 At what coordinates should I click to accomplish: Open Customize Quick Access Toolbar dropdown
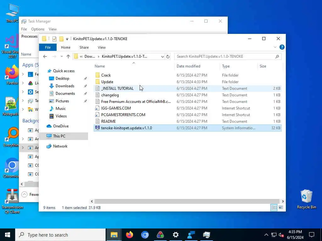67,39
